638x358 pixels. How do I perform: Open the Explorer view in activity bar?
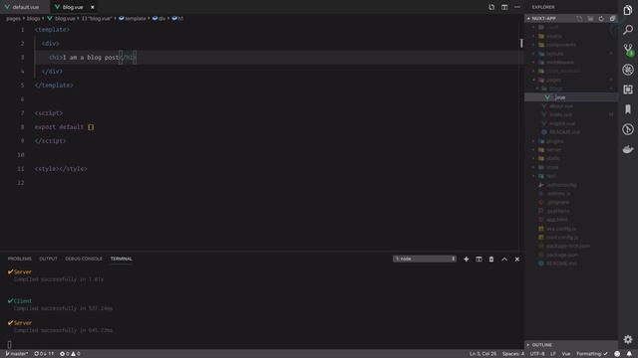click(628, 10)
